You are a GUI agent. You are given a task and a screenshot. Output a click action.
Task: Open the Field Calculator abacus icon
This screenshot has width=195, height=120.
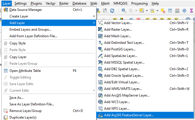point(177,11)
